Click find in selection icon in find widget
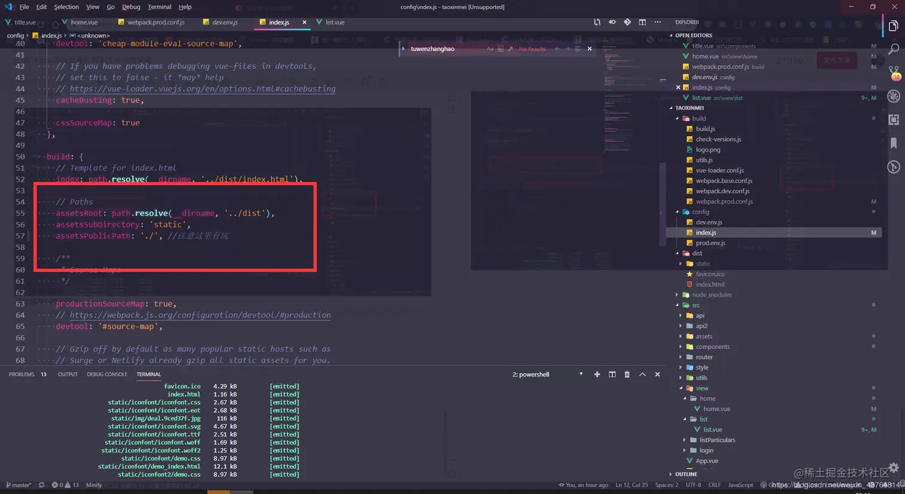 pos(578,49)
